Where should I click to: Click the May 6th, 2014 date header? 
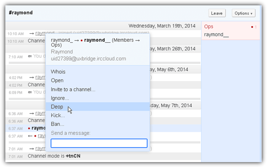point(169,69)
